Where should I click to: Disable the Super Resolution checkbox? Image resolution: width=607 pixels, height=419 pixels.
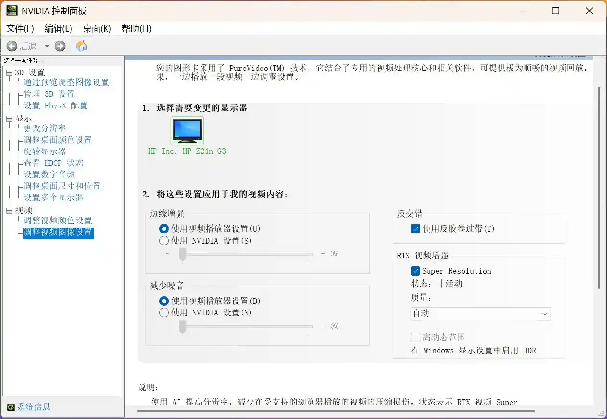click(415, 271)
